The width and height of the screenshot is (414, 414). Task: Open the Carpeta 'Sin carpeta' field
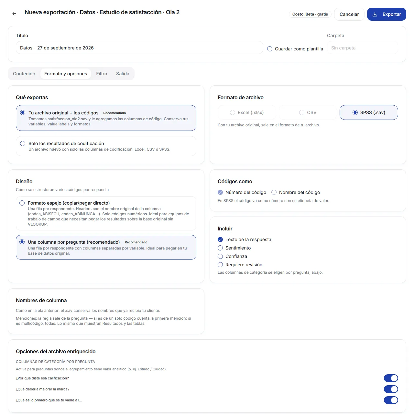click(x=363, y=48)
